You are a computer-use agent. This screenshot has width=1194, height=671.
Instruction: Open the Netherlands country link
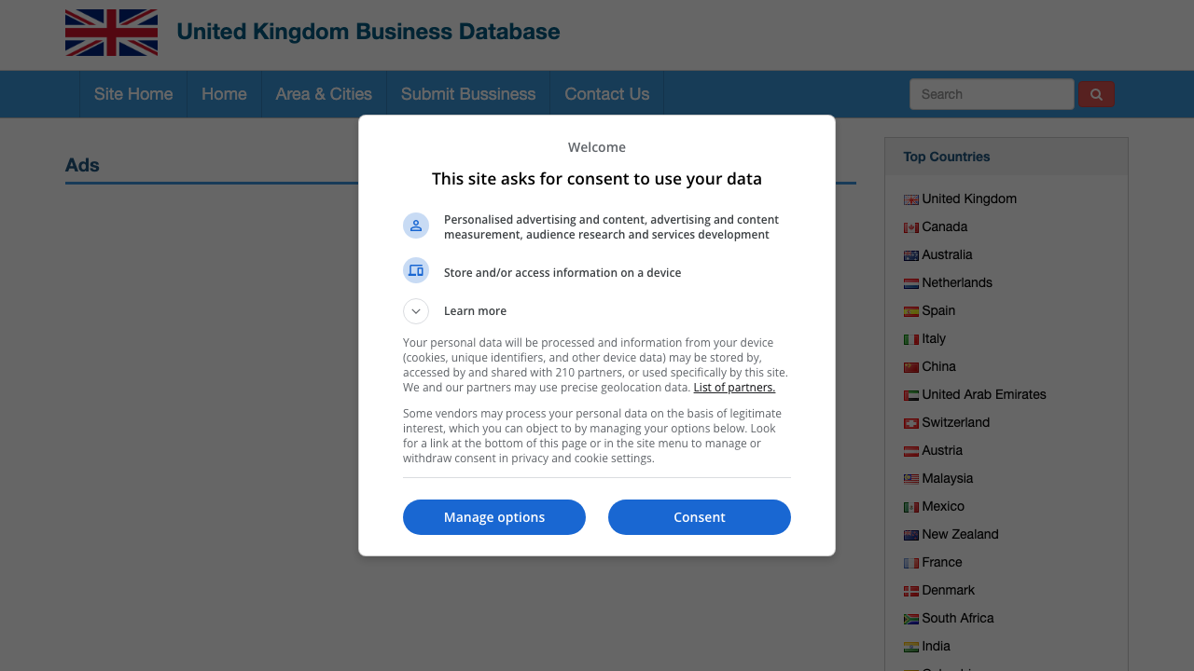(957, 282)
